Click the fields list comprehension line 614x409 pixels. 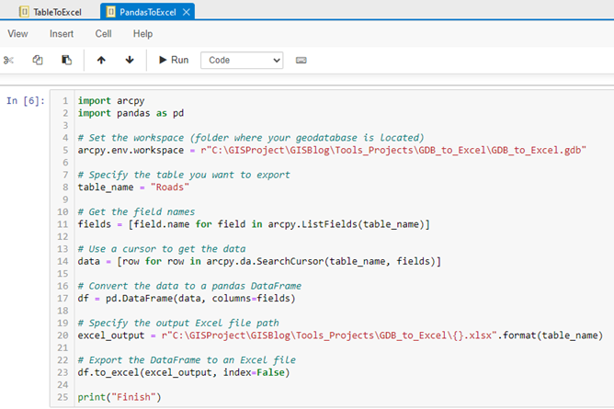[254, 224]
